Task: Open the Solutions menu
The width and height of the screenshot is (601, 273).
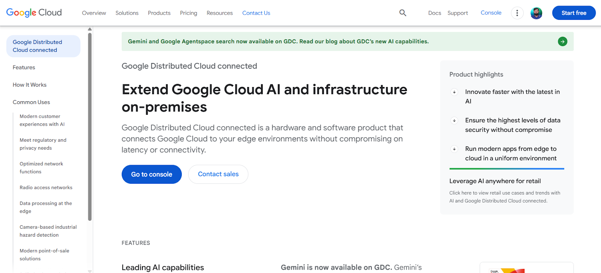Action: pyautogui.click(x=127, y=13)
